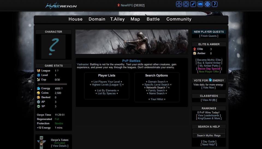Open List Players Your Level
Viewport: 262px width, 149px height.
[x=107, y=82]
